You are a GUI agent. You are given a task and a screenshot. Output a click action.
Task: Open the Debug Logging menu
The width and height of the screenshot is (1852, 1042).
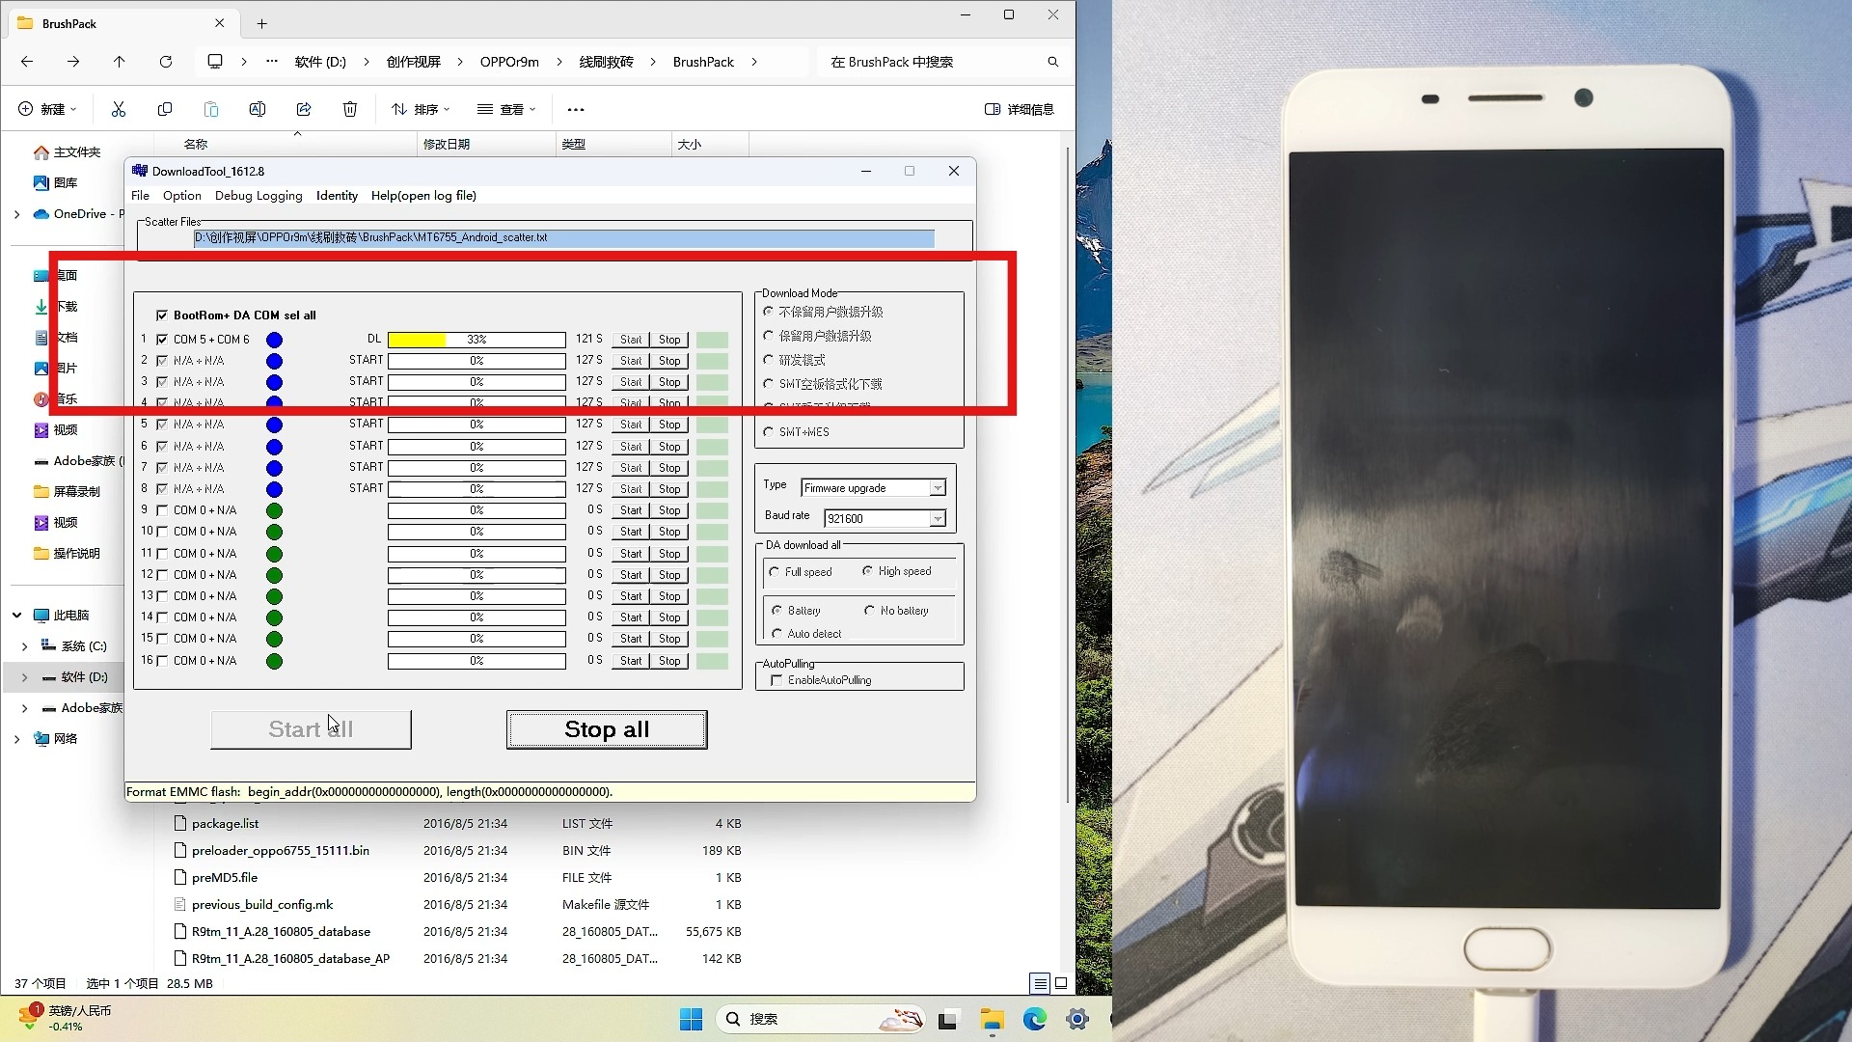coord(259,195)
